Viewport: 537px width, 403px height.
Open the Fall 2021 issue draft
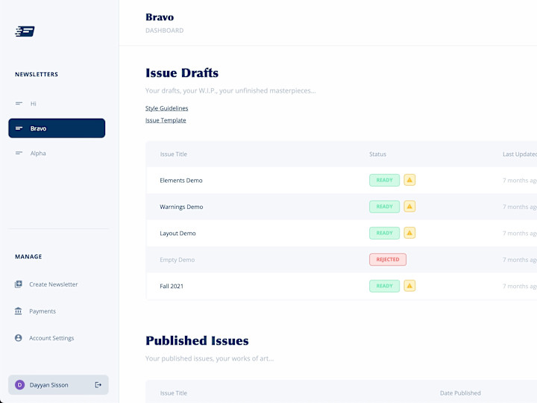click(341, 286)
